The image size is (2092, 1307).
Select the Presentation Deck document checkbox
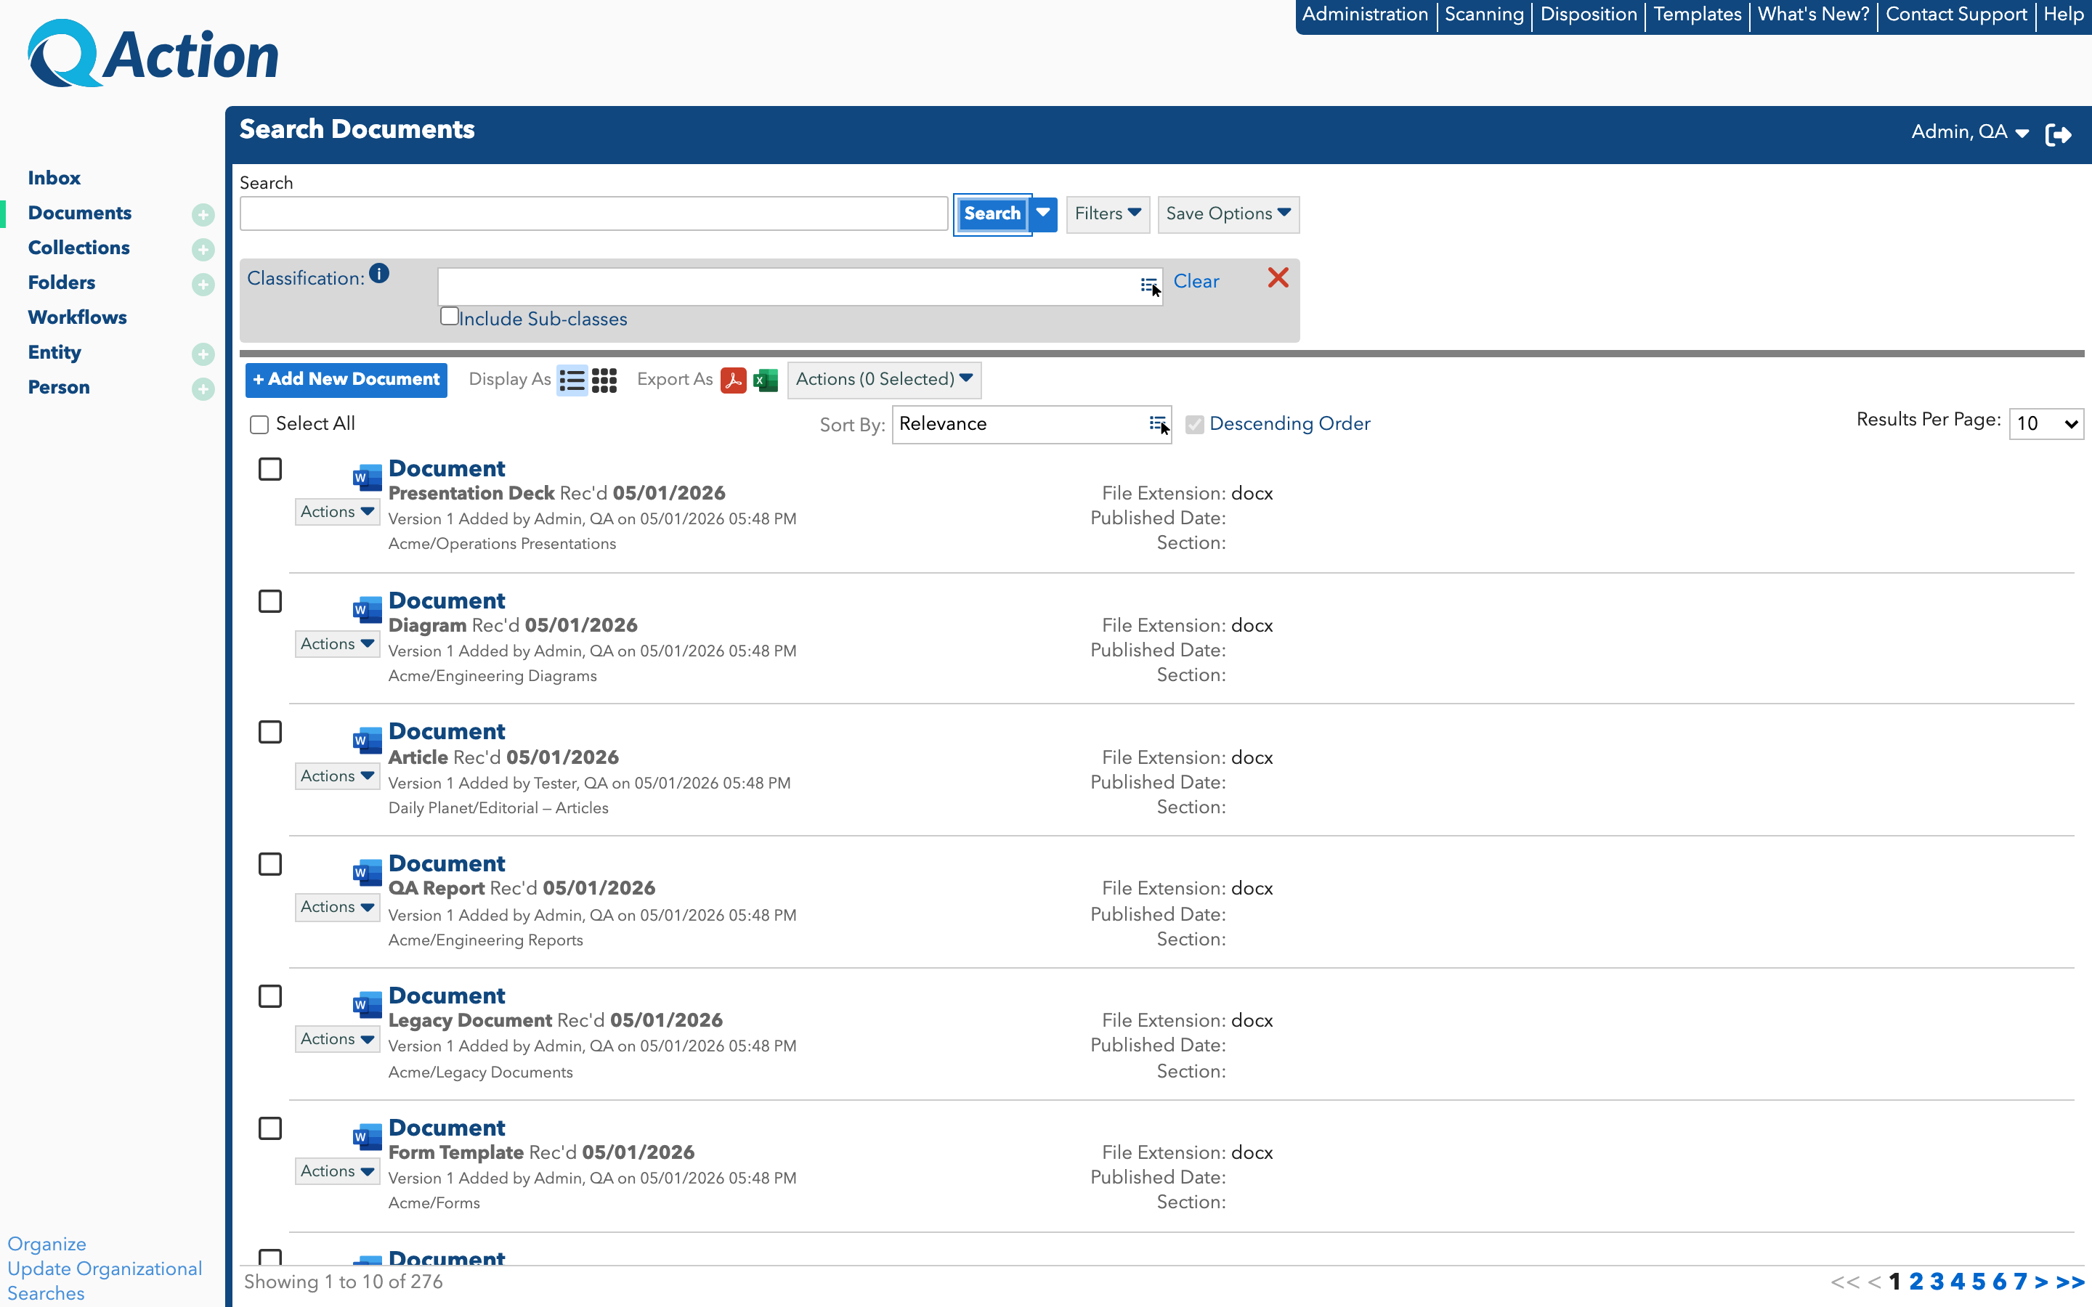[270, 469]
